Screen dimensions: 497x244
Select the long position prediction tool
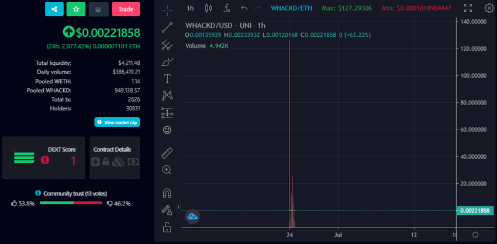click(167, 113)
